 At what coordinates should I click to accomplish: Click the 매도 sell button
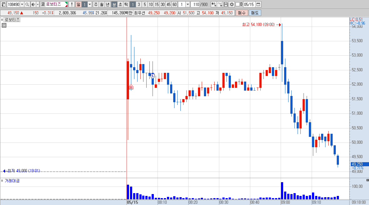tap(255, 13)
